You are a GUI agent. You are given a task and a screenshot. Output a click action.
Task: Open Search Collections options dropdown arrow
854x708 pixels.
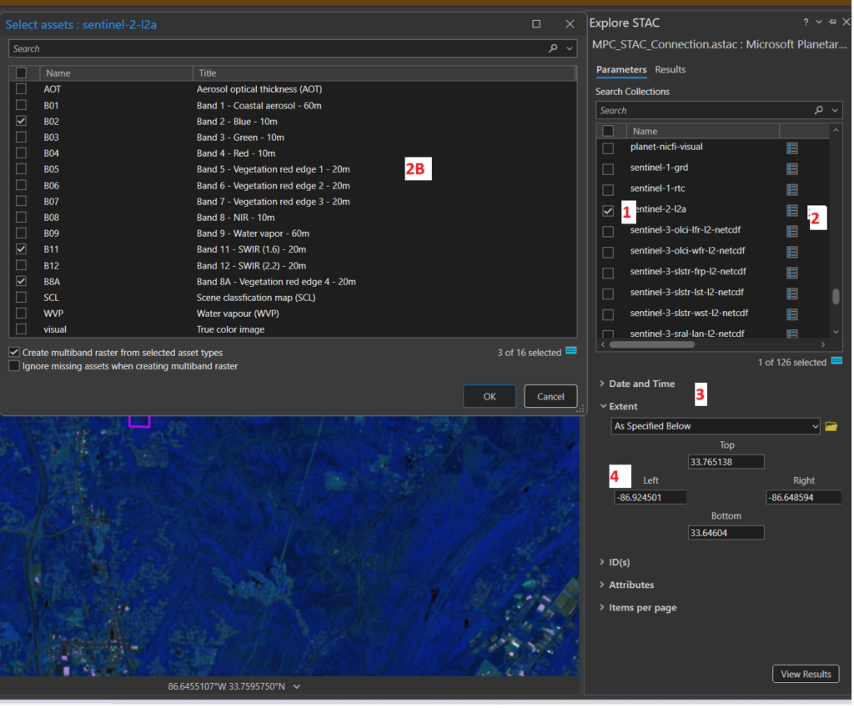coord(835,110)
